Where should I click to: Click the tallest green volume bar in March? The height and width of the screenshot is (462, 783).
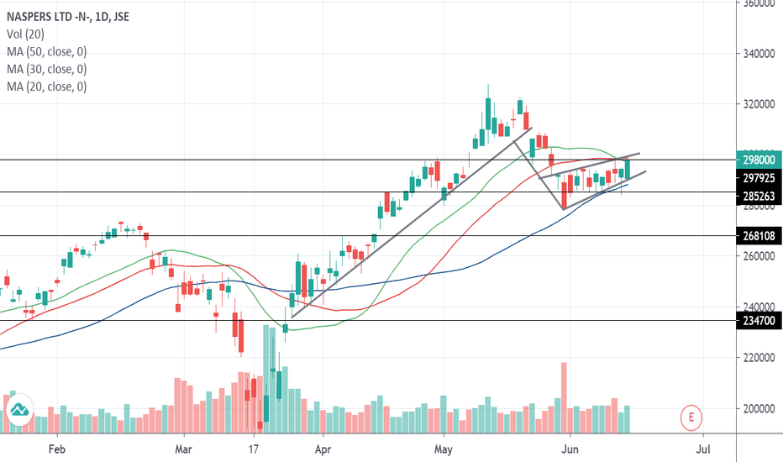266,379
